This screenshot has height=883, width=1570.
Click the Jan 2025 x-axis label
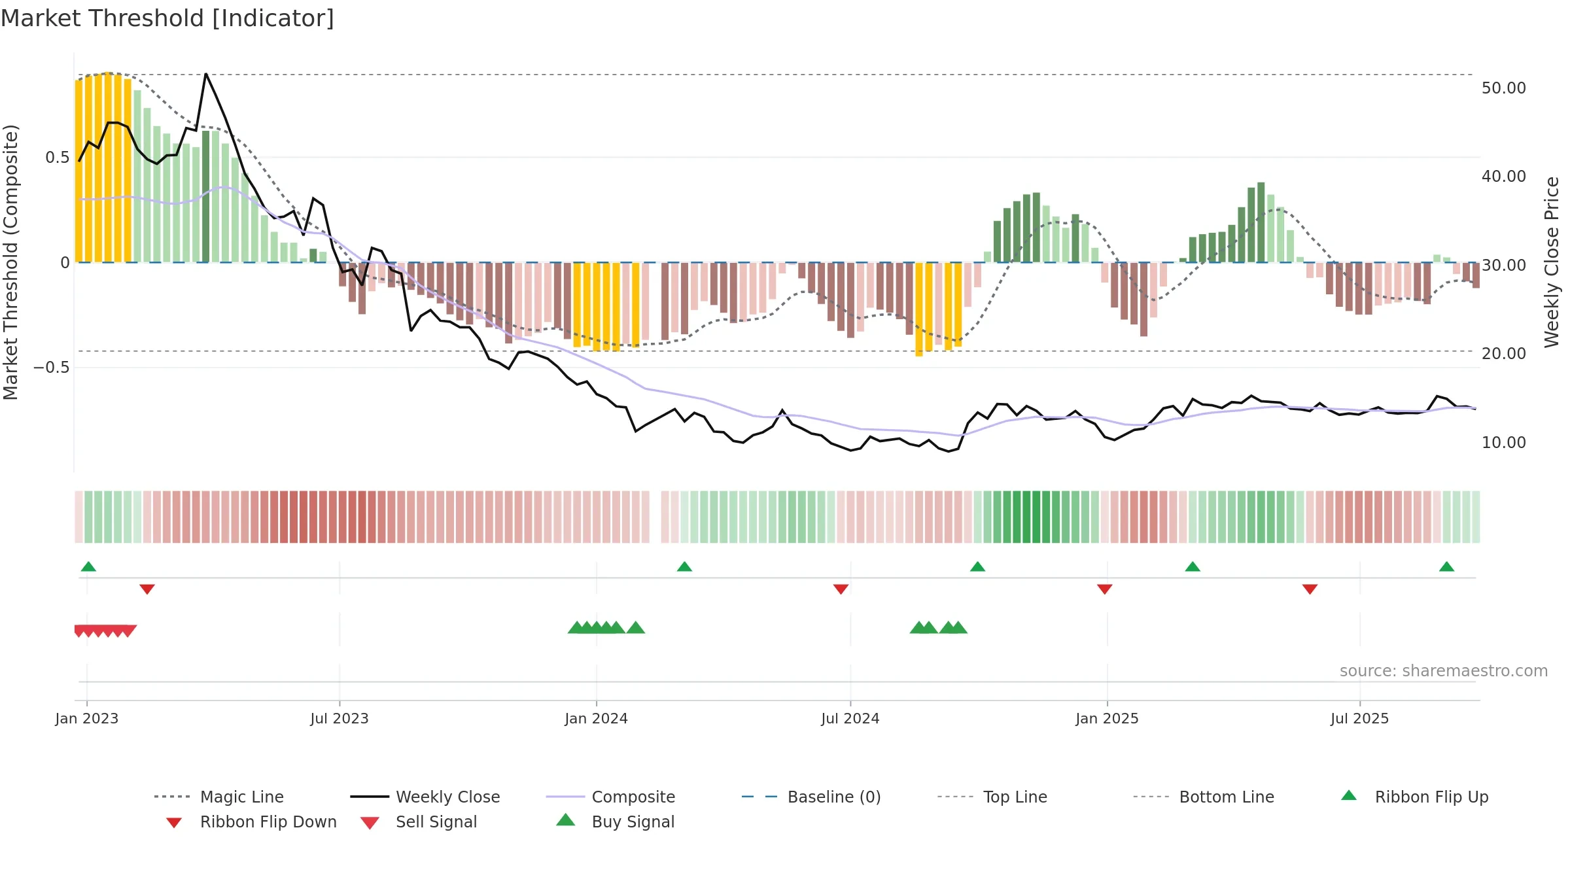coord(1107,718)
